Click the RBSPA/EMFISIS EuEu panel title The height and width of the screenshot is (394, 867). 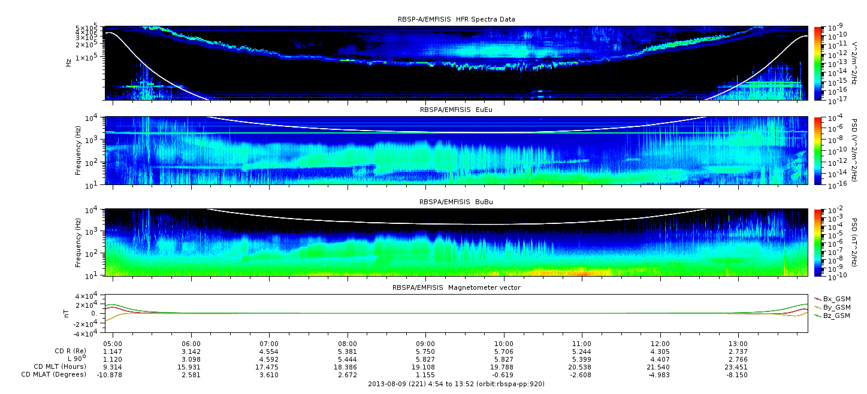pos(456,110)
